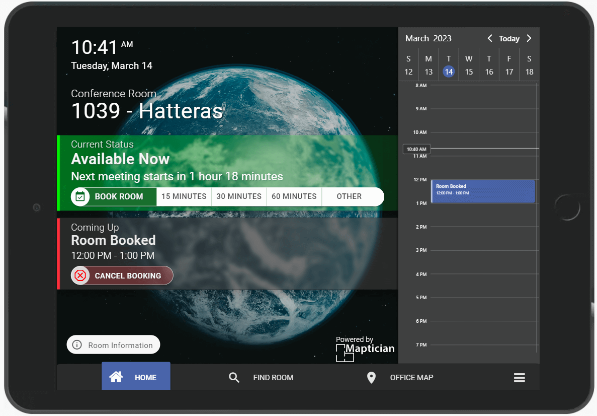Switch to the Office Map tab
The image size is (597, 416).
(x=411, y=377)
